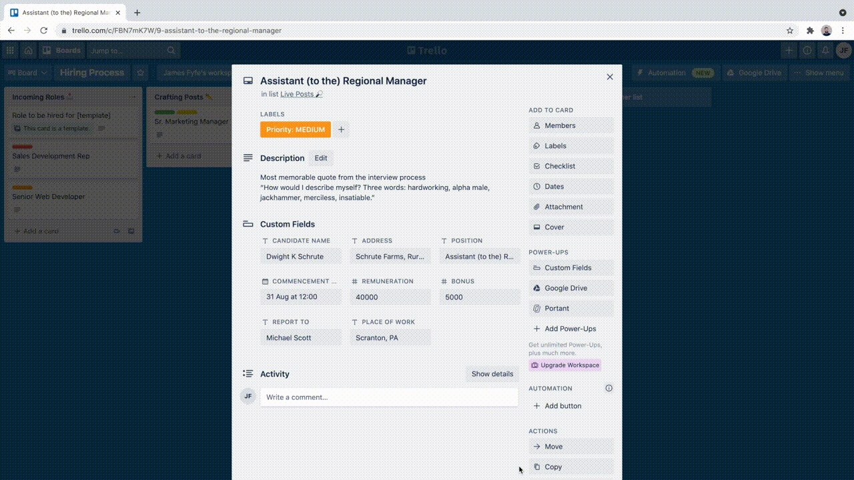The image size is (854, 480).
Task: Click Show details in Activity
Action: [x=492, y=374]
